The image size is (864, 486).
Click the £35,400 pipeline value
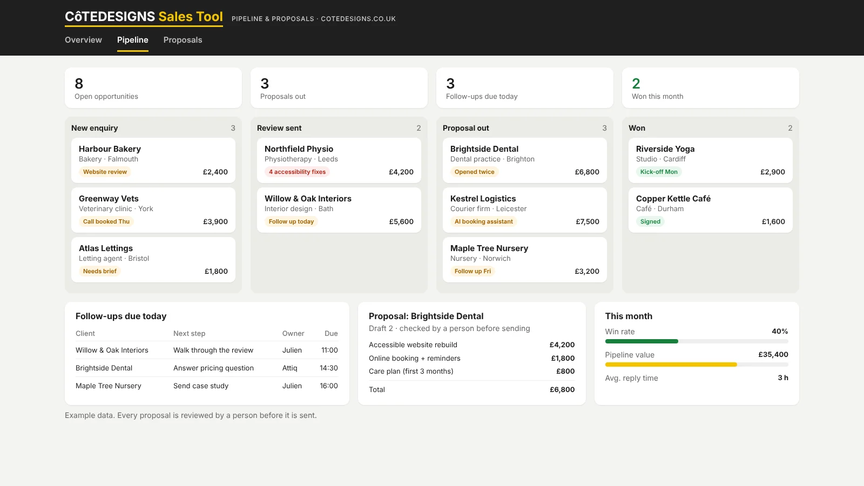coord(773,354)
